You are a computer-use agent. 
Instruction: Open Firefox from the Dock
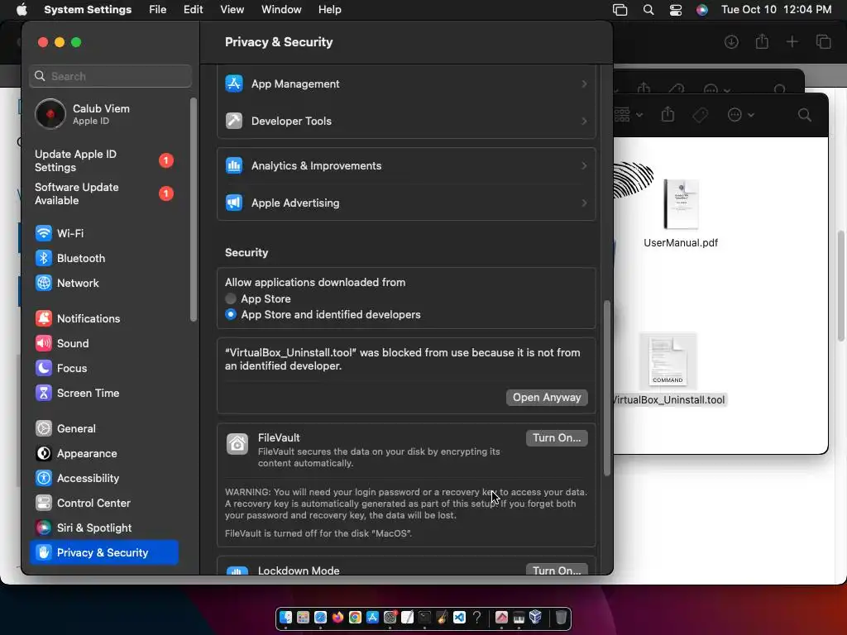pyautogui.click(x=337, y=617)
